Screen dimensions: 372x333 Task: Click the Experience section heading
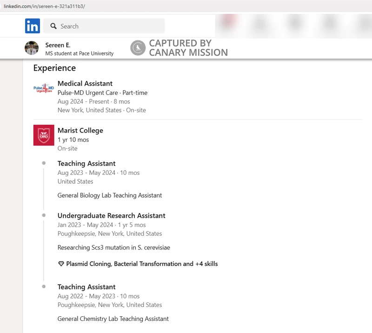[x=54, y=68]
